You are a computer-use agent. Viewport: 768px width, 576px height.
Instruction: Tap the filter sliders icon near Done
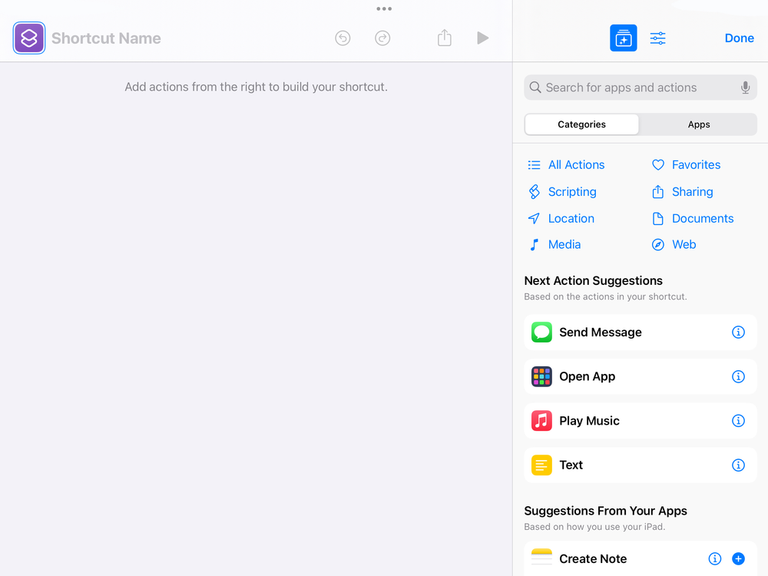point(657,38)
